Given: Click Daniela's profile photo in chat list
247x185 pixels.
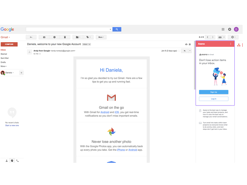Looking at the screenshot, I should (x=3, y=73).
